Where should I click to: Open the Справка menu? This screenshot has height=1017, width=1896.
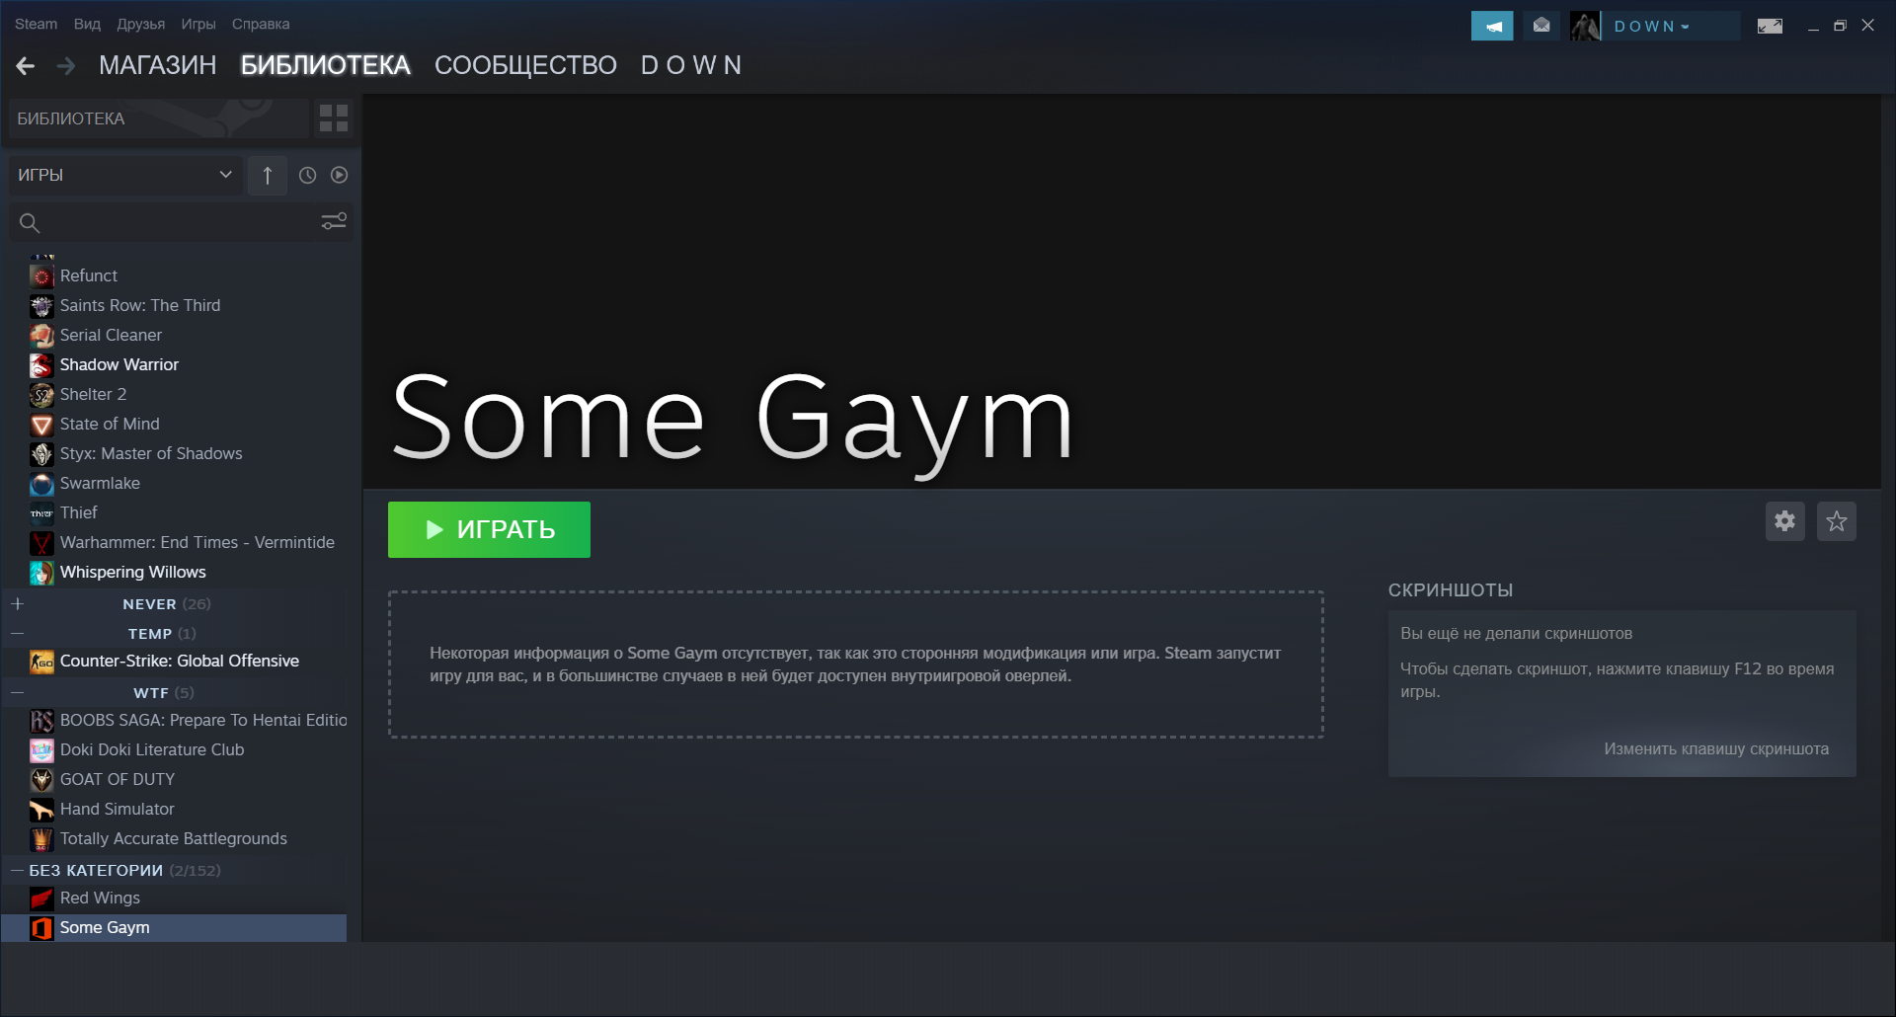tap(261, 24)
